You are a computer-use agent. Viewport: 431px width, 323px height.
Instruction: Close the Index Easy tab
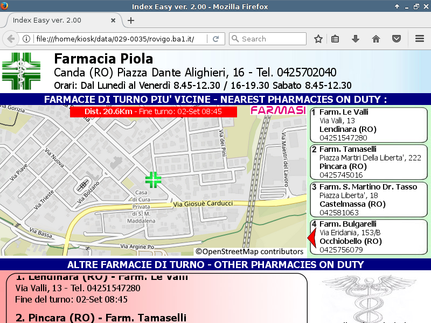[114, 20]
